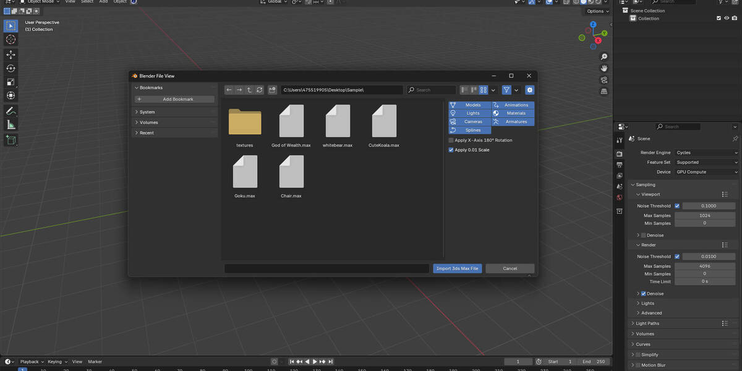742x371 pixels.
Task: Pin the Scene properties panel
Action: click(735, 139)
